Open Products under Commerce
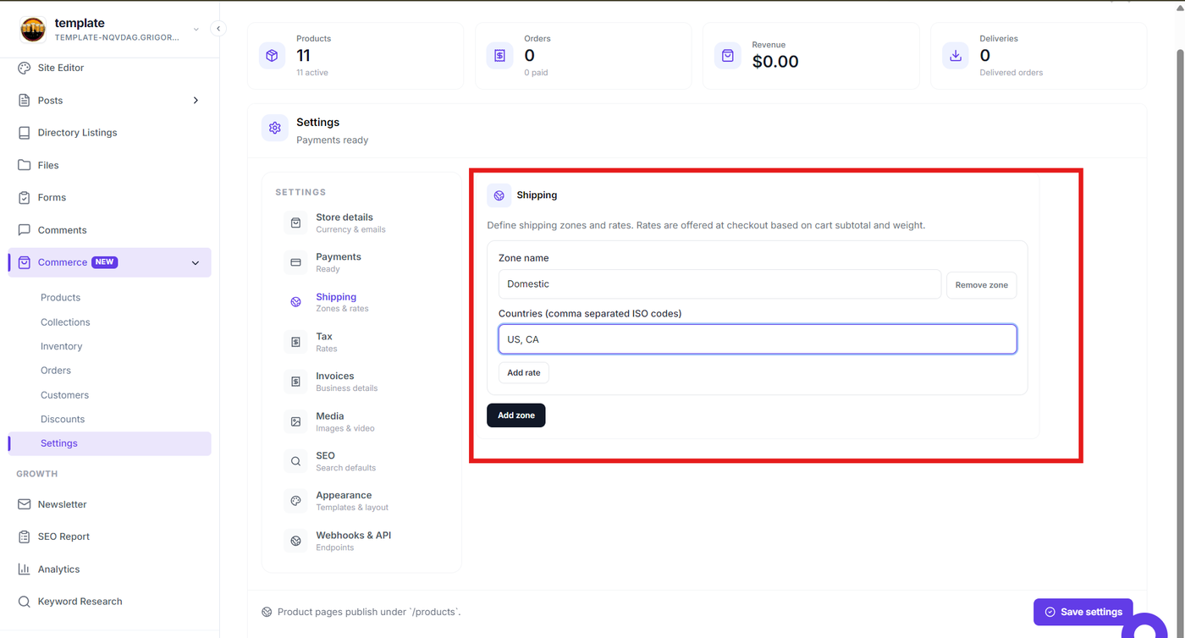 60,298
